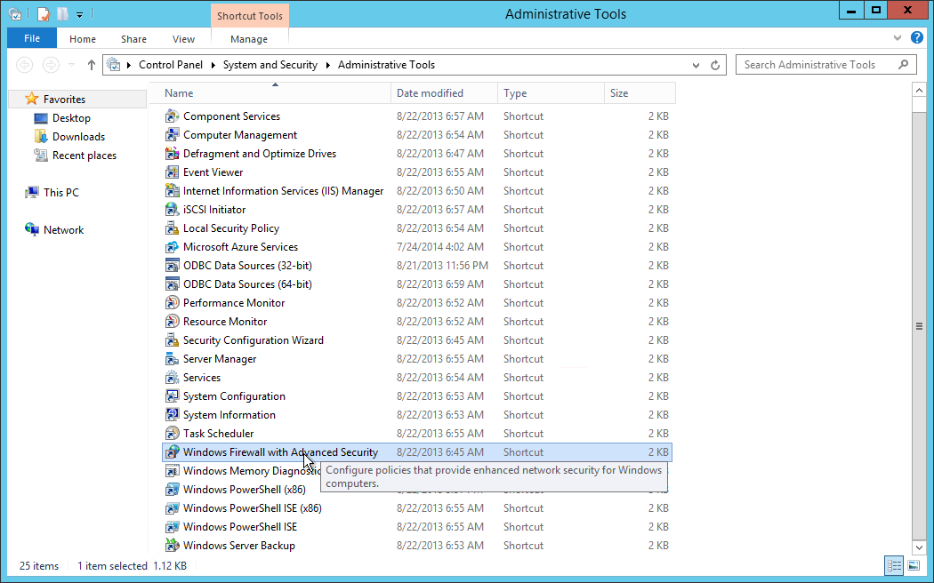Click the iSCSI Initiator icon
The width and height of the screenshot is (934, 583).
173,210
